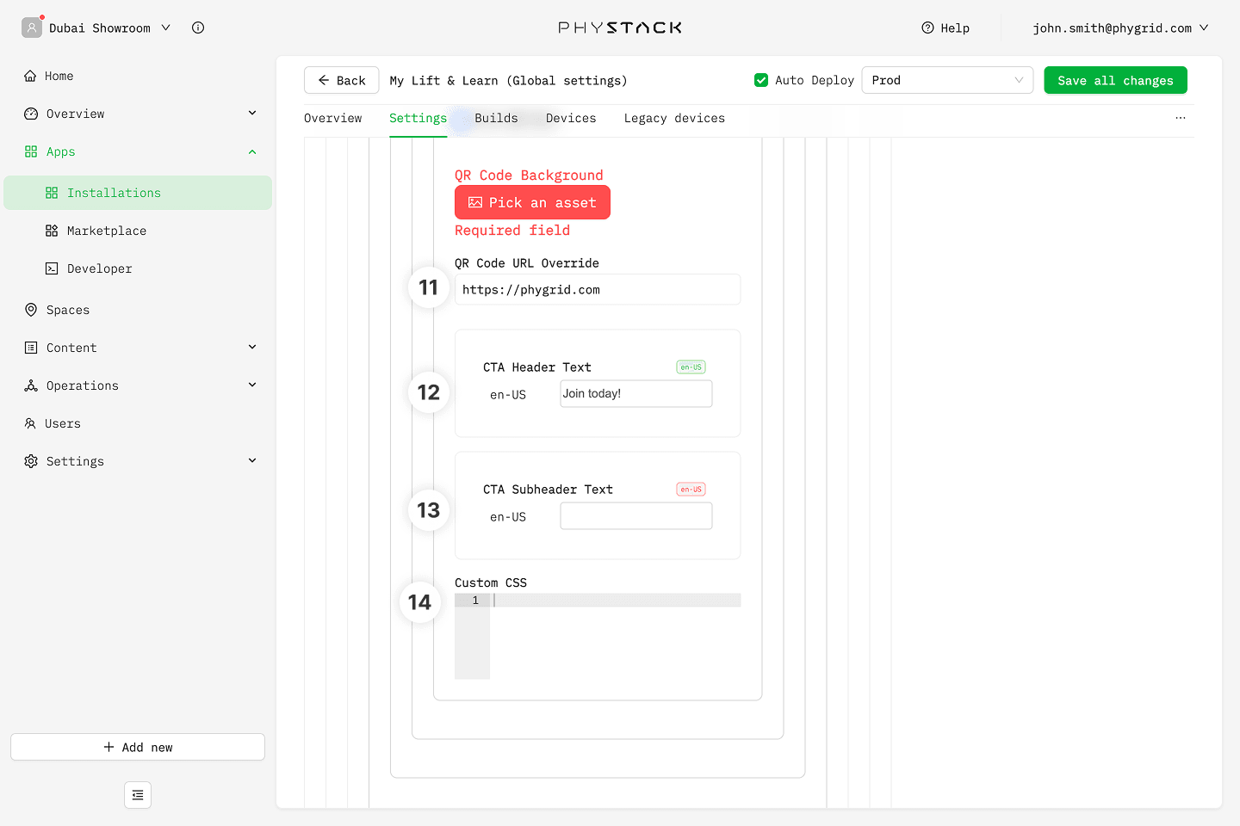Click the Developer terminal icon

click(x=52, y=268)
